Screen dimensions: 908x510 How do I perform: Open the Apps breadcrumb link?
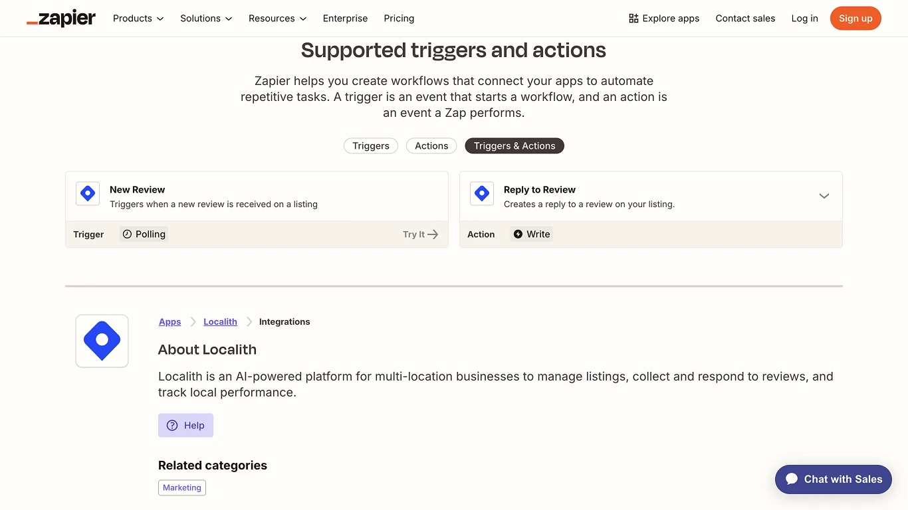point(170,322)
